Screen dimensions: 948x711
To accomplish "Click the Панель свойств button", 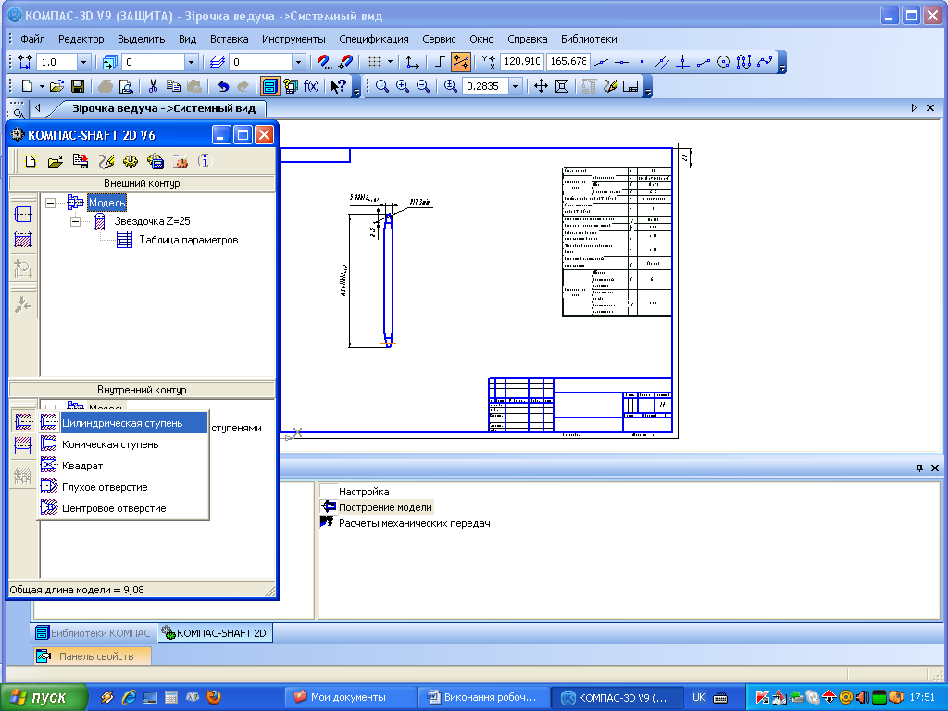I will tap(93, 656).
